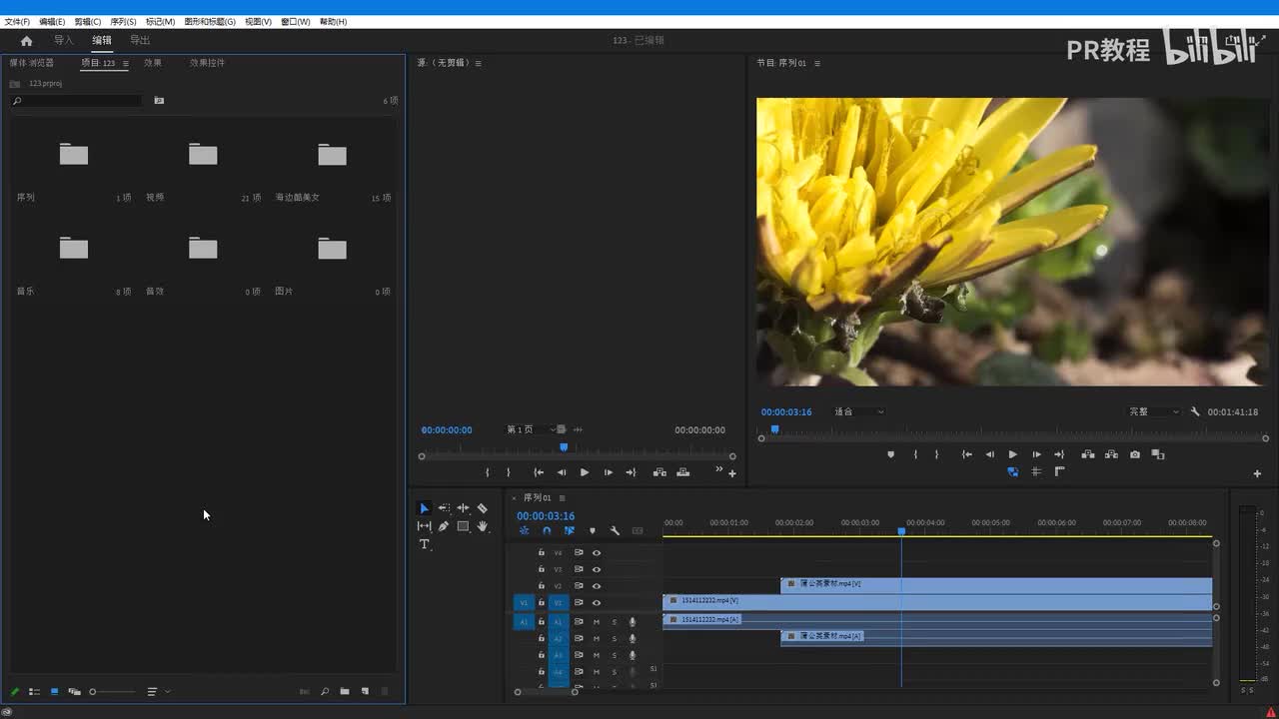Play the sequence in Program monitor
The image size is (1279, 719).
pyautogui.click(x=1012, y=454)
